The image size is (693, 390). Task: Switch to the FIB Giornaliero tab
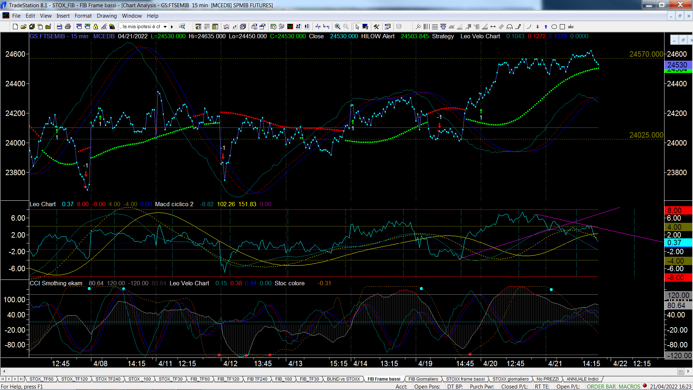click(x=423, y=379)
